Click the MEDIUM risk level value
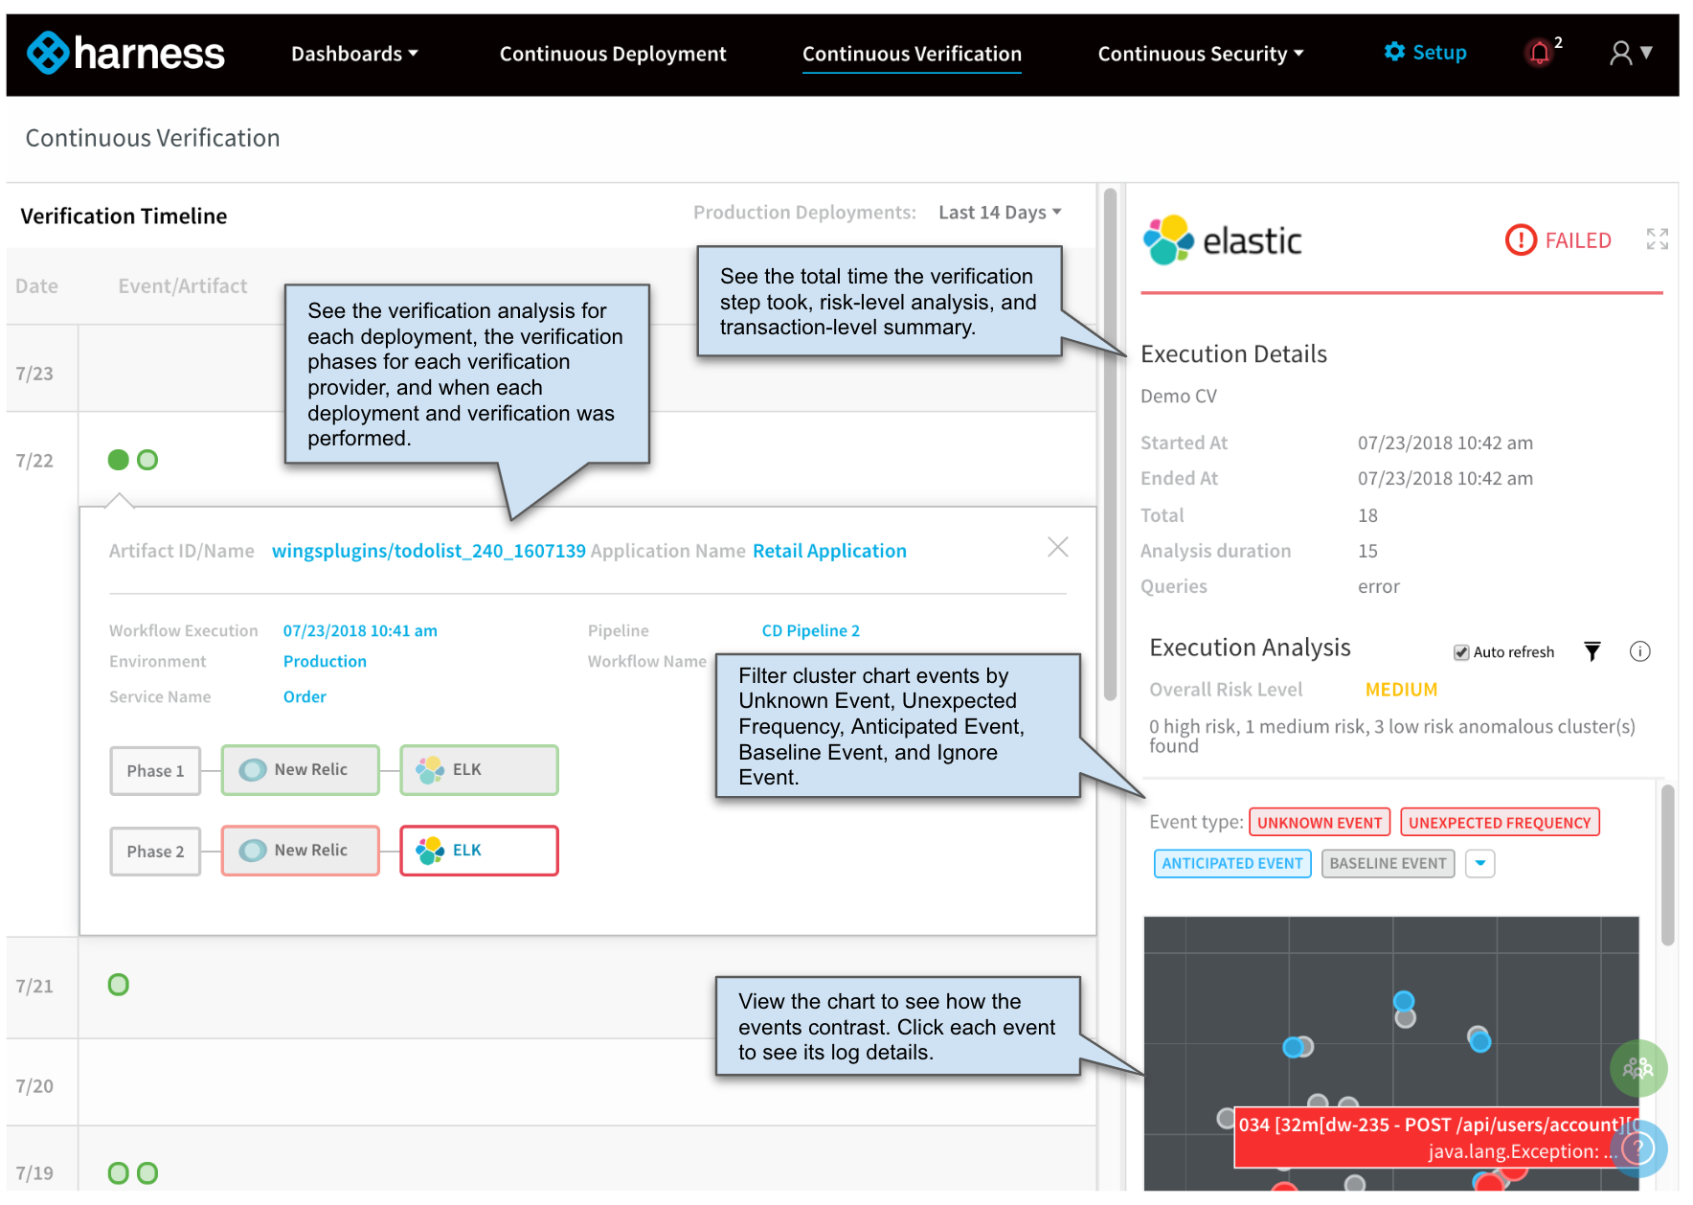This screenshot has width=1693, height=1205. click(x=1401, y=689)
